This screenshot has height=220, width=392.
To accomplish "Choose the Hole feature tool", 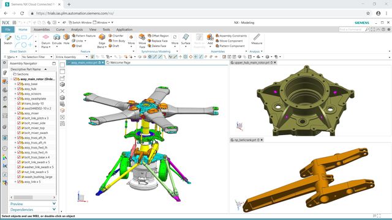I will pyautogui.click(x=66, y=39).
